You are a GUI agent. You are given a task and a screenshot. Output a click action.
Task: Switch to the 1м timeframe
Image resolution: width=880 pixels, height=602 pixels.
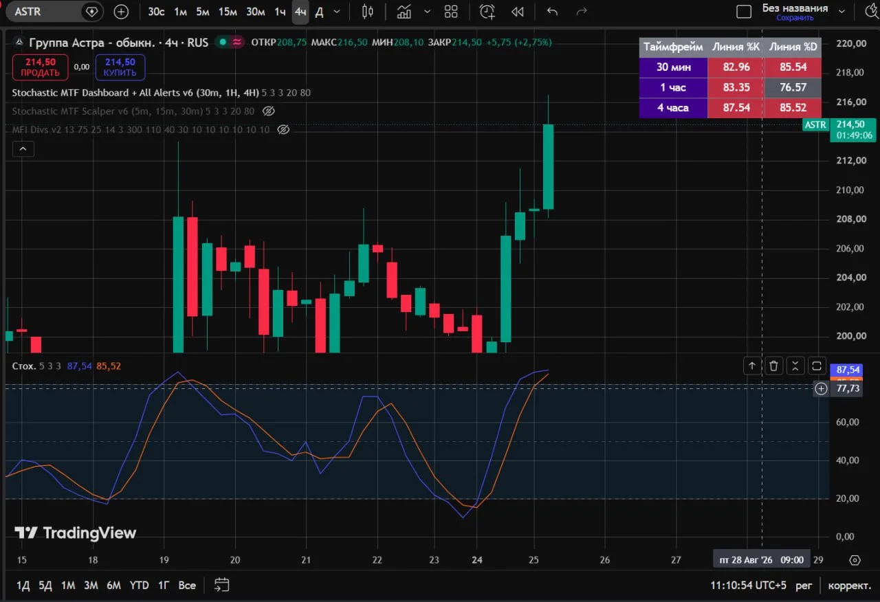coord(180,12)
